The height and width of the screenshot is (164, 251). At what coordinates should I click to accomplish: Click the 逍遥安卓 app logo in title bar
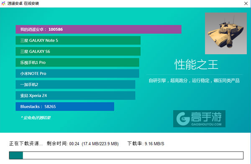(x=3, y=3)
